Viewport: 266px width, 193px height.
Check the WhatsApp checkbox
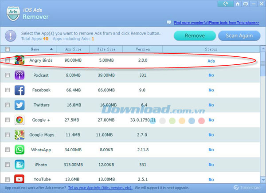point(8,150)
